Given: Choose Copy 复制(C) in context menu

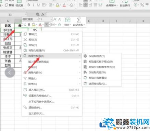Looking at the screenshot, I should coord(52,34).
